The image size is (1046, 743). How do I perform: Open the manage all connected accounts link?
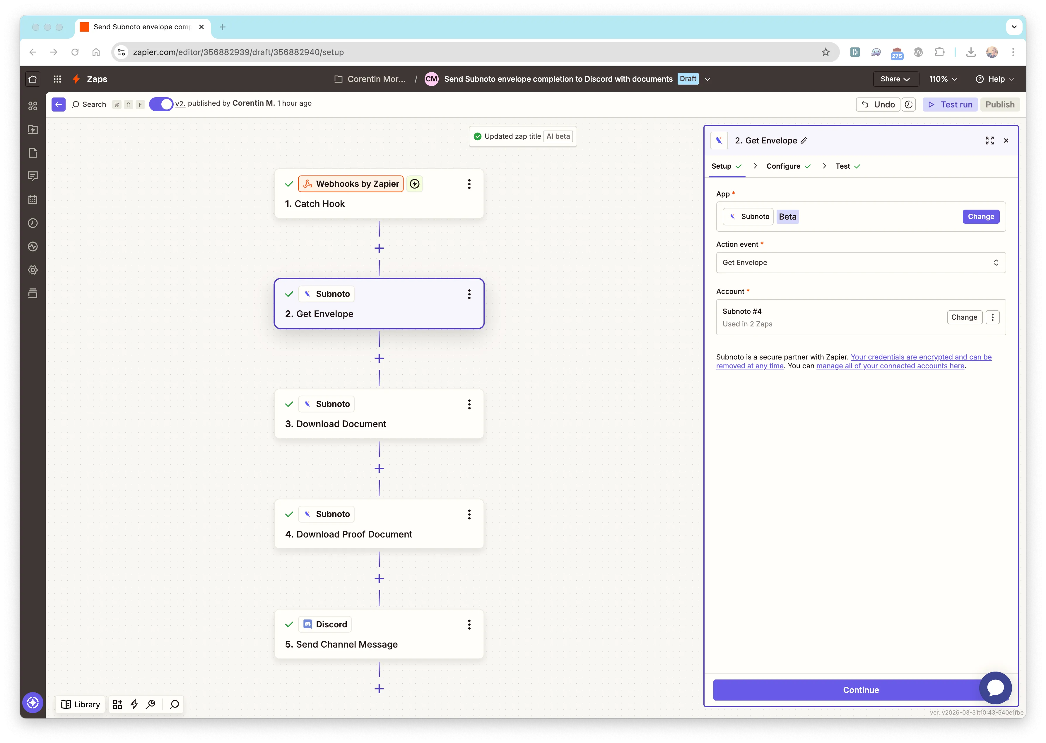pyautogui.click(x=890, y=366)
